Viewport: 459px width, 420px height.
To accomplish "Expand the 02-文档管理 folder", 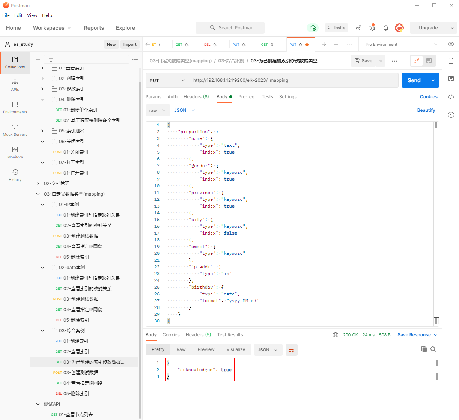I will [38, 184].
